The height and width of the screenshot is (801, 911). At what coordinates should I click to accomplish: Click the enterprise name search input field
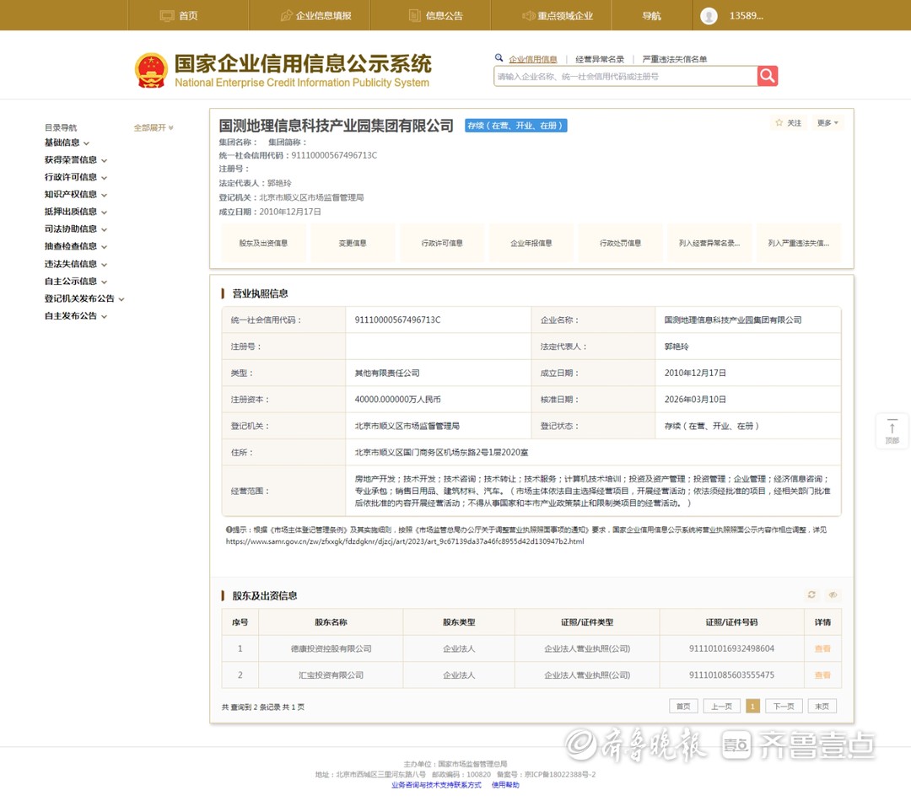point(625,76)
